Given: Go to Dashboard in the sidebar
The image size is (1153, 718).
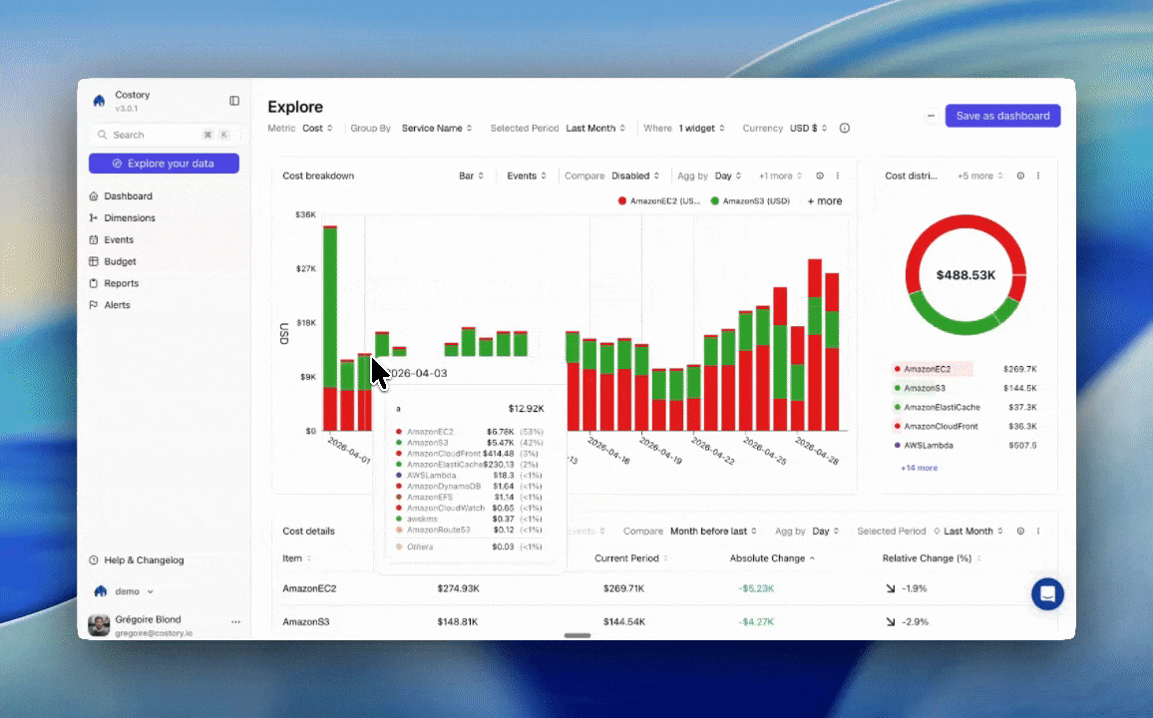Looking at the screenshot, I should [128, 196].
